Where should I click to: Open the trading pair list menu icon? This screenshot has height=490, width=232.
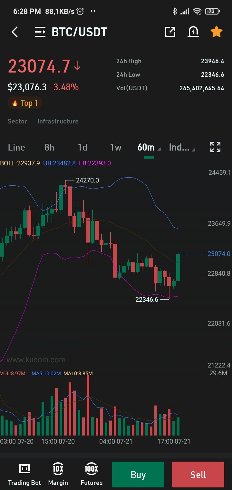click(x=40, y=32)
